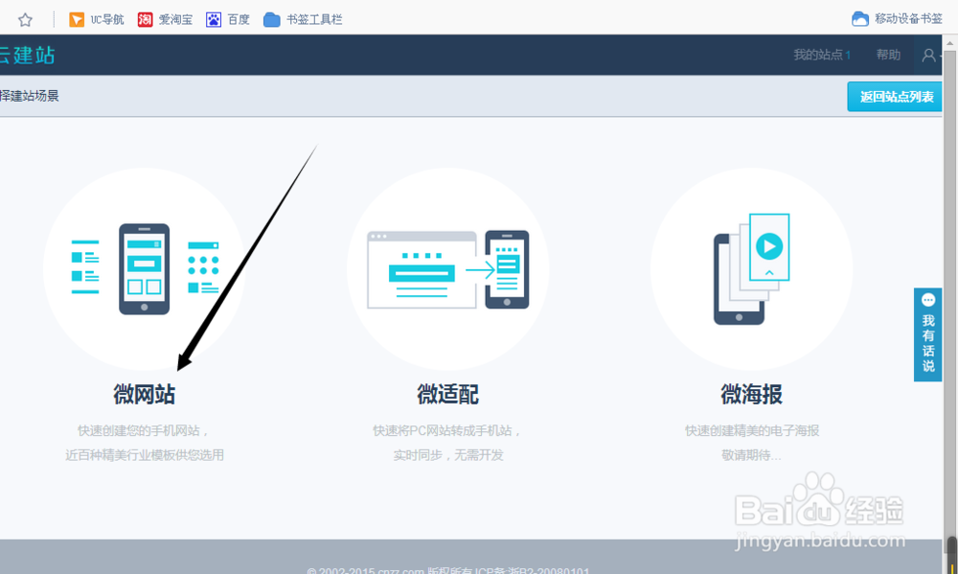Click the 微海报 circle thumbnail
This screenshot has height=574, width=958.
(749, 268)
